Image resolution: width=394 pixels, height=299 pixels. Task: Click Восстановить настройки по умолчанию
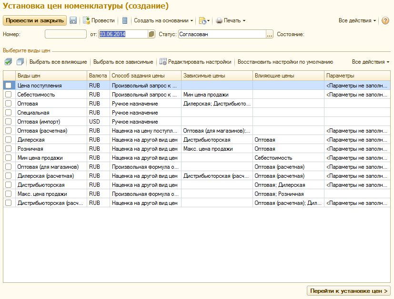point(285,62)
